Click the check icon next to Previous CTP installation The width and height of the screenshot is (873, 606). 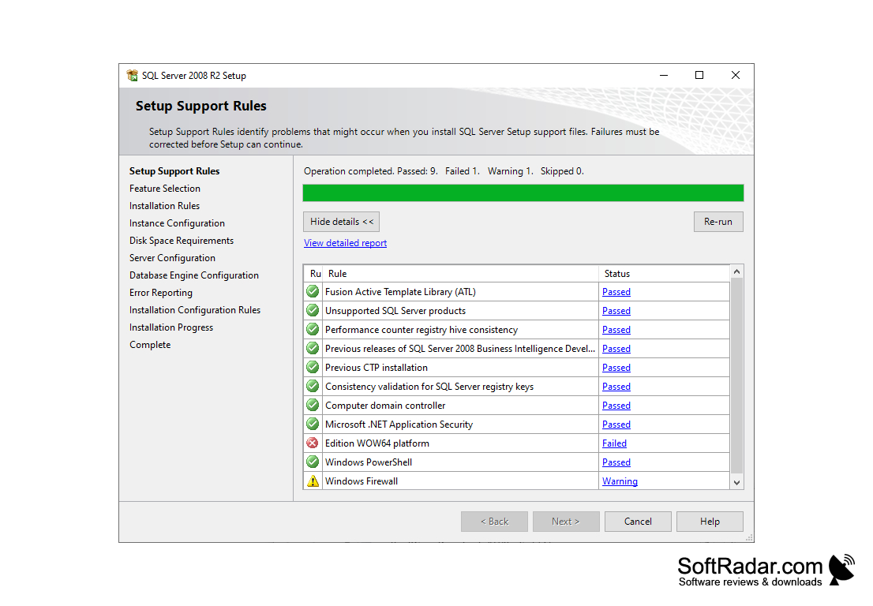click(313, 367)
